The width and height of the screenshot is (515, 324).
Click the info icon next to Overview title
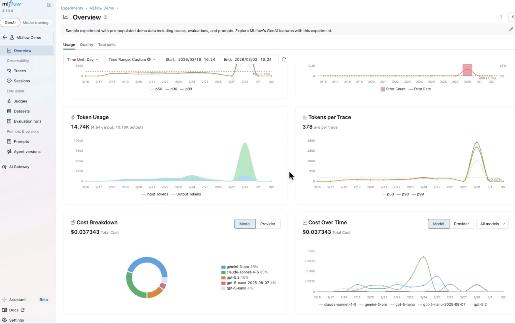click(105, 17)
